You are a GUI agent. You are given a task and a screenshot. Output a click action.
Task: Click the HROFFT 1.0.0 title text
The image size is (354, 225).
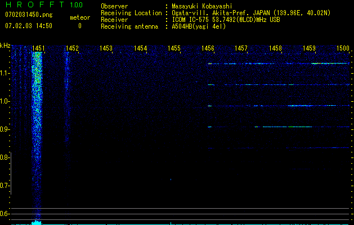tap(44, 4)
